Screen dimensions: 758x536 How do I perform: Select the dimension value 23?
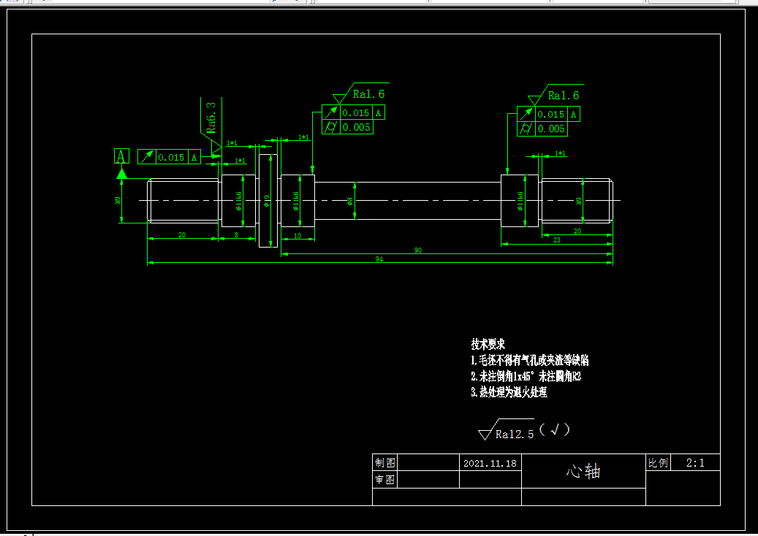pos(557,240)
